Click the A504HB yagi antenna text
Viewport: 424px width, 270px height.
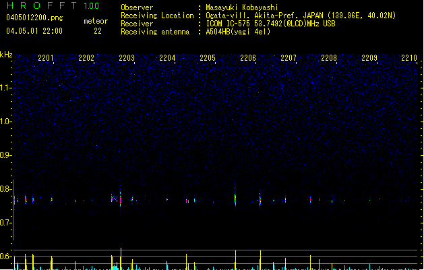pos(238,32)
